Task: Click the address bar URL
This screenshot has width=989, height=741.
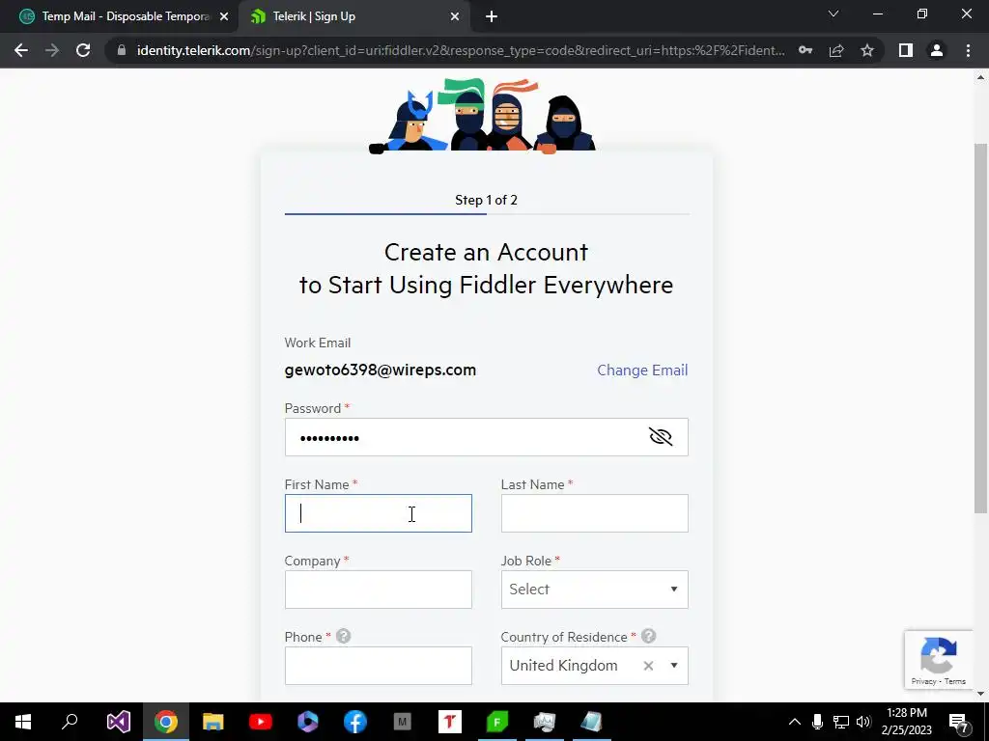Action: pos(461,50)
